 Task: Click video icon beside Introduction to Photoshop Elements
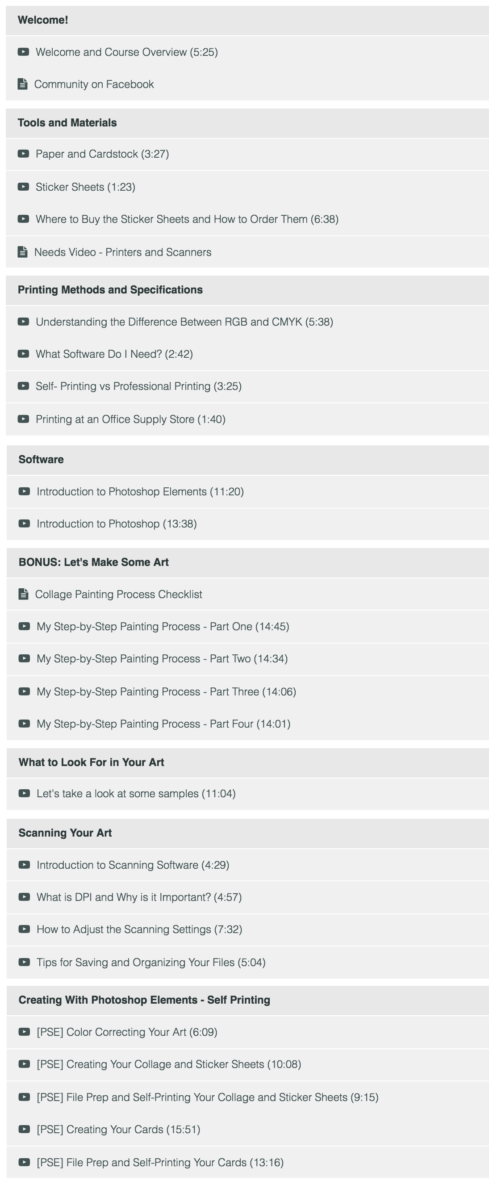tap(25, 492)
